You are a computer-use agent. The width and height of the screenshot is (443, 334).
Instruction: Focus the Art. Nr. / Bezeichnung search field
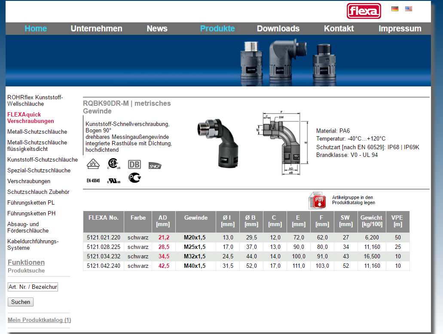33,287
